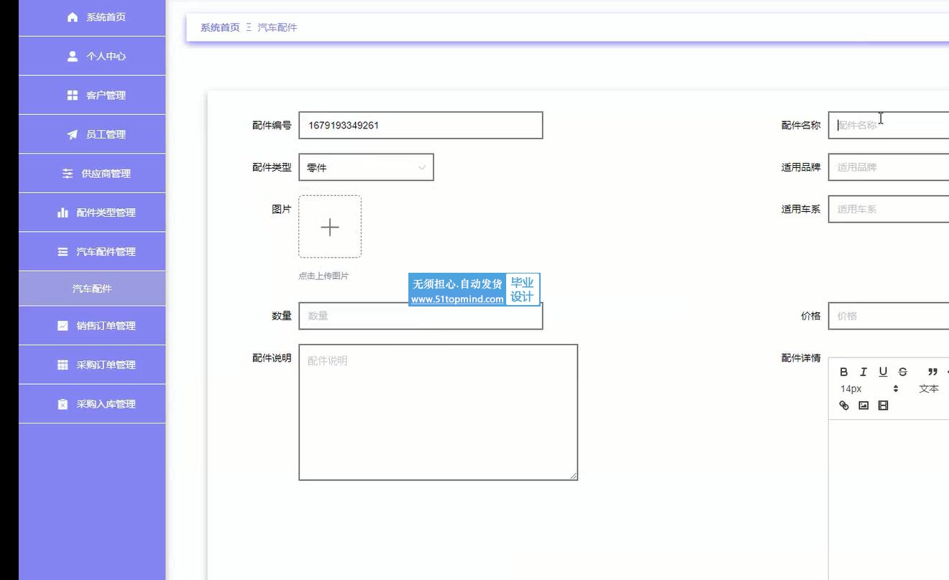
Task: Click the 配件说明 text area
Action: tap(438, 412)
